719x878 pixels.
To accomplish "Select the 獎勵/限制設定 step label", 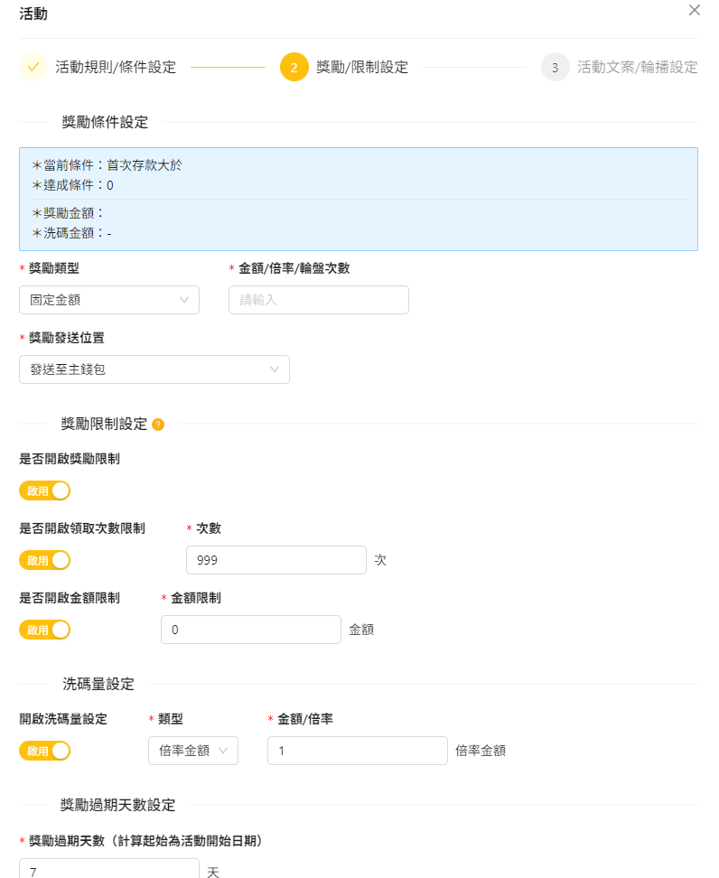I will point(361,67).
